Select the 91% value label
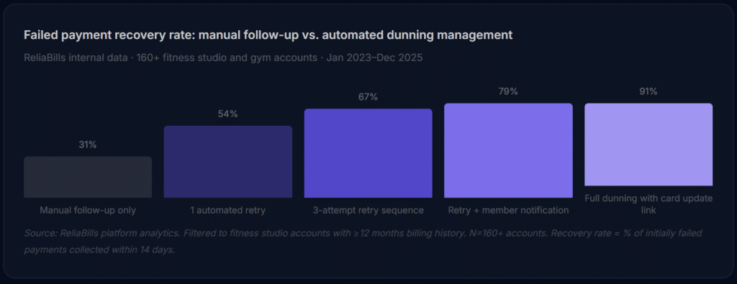 click(648, 91)
